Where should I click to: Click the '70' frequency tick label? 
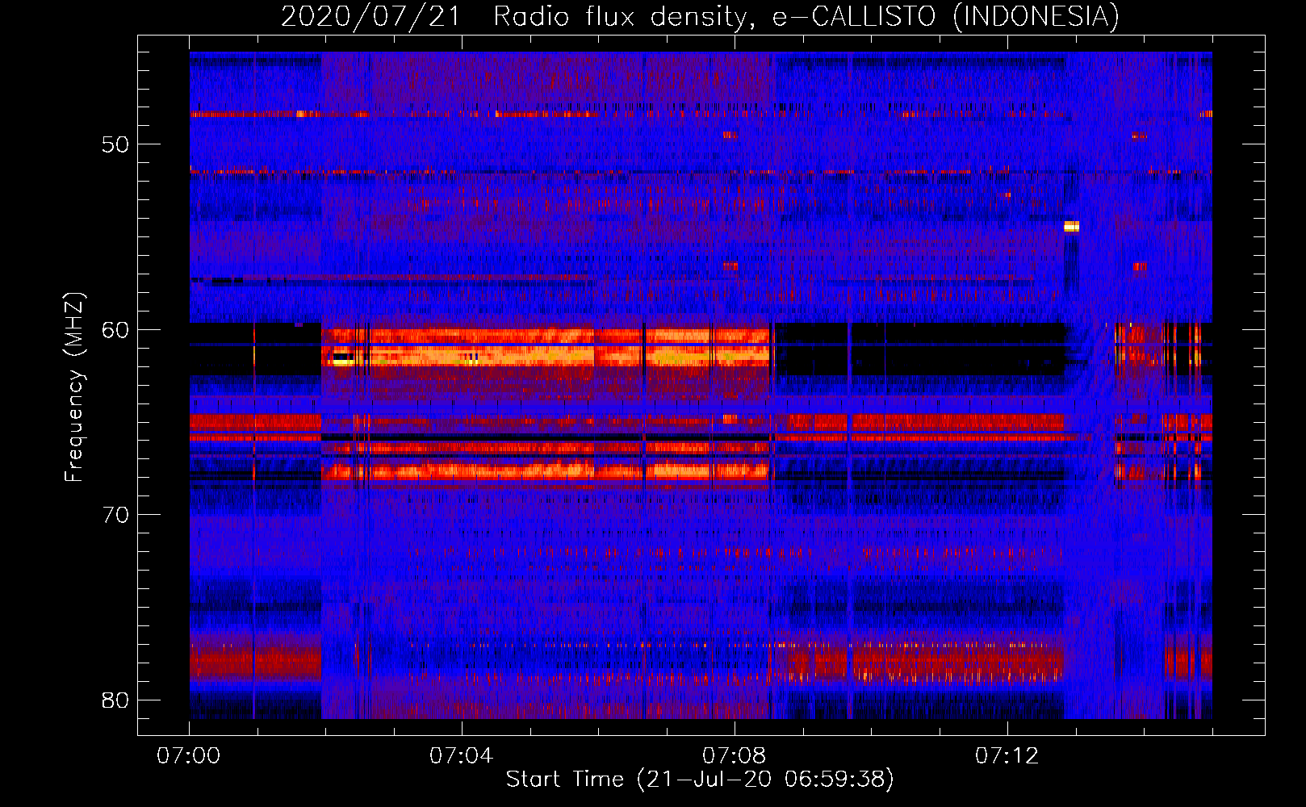coord(116,514)
